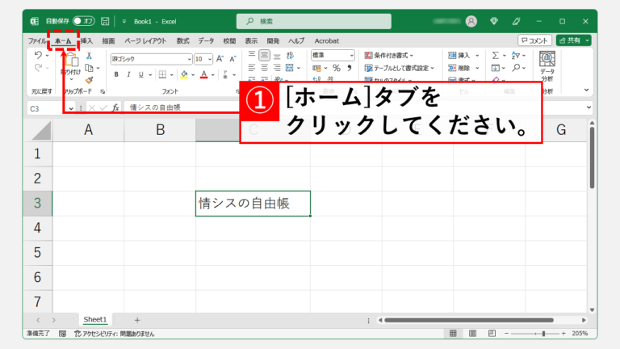Align text left in the alignment group
The image size is (620, 349).
coord(252,68)
